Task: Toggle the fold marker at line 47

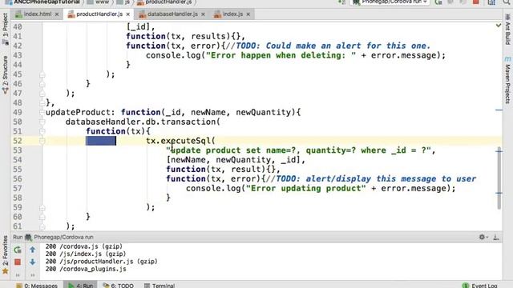Action: point(42,94)
